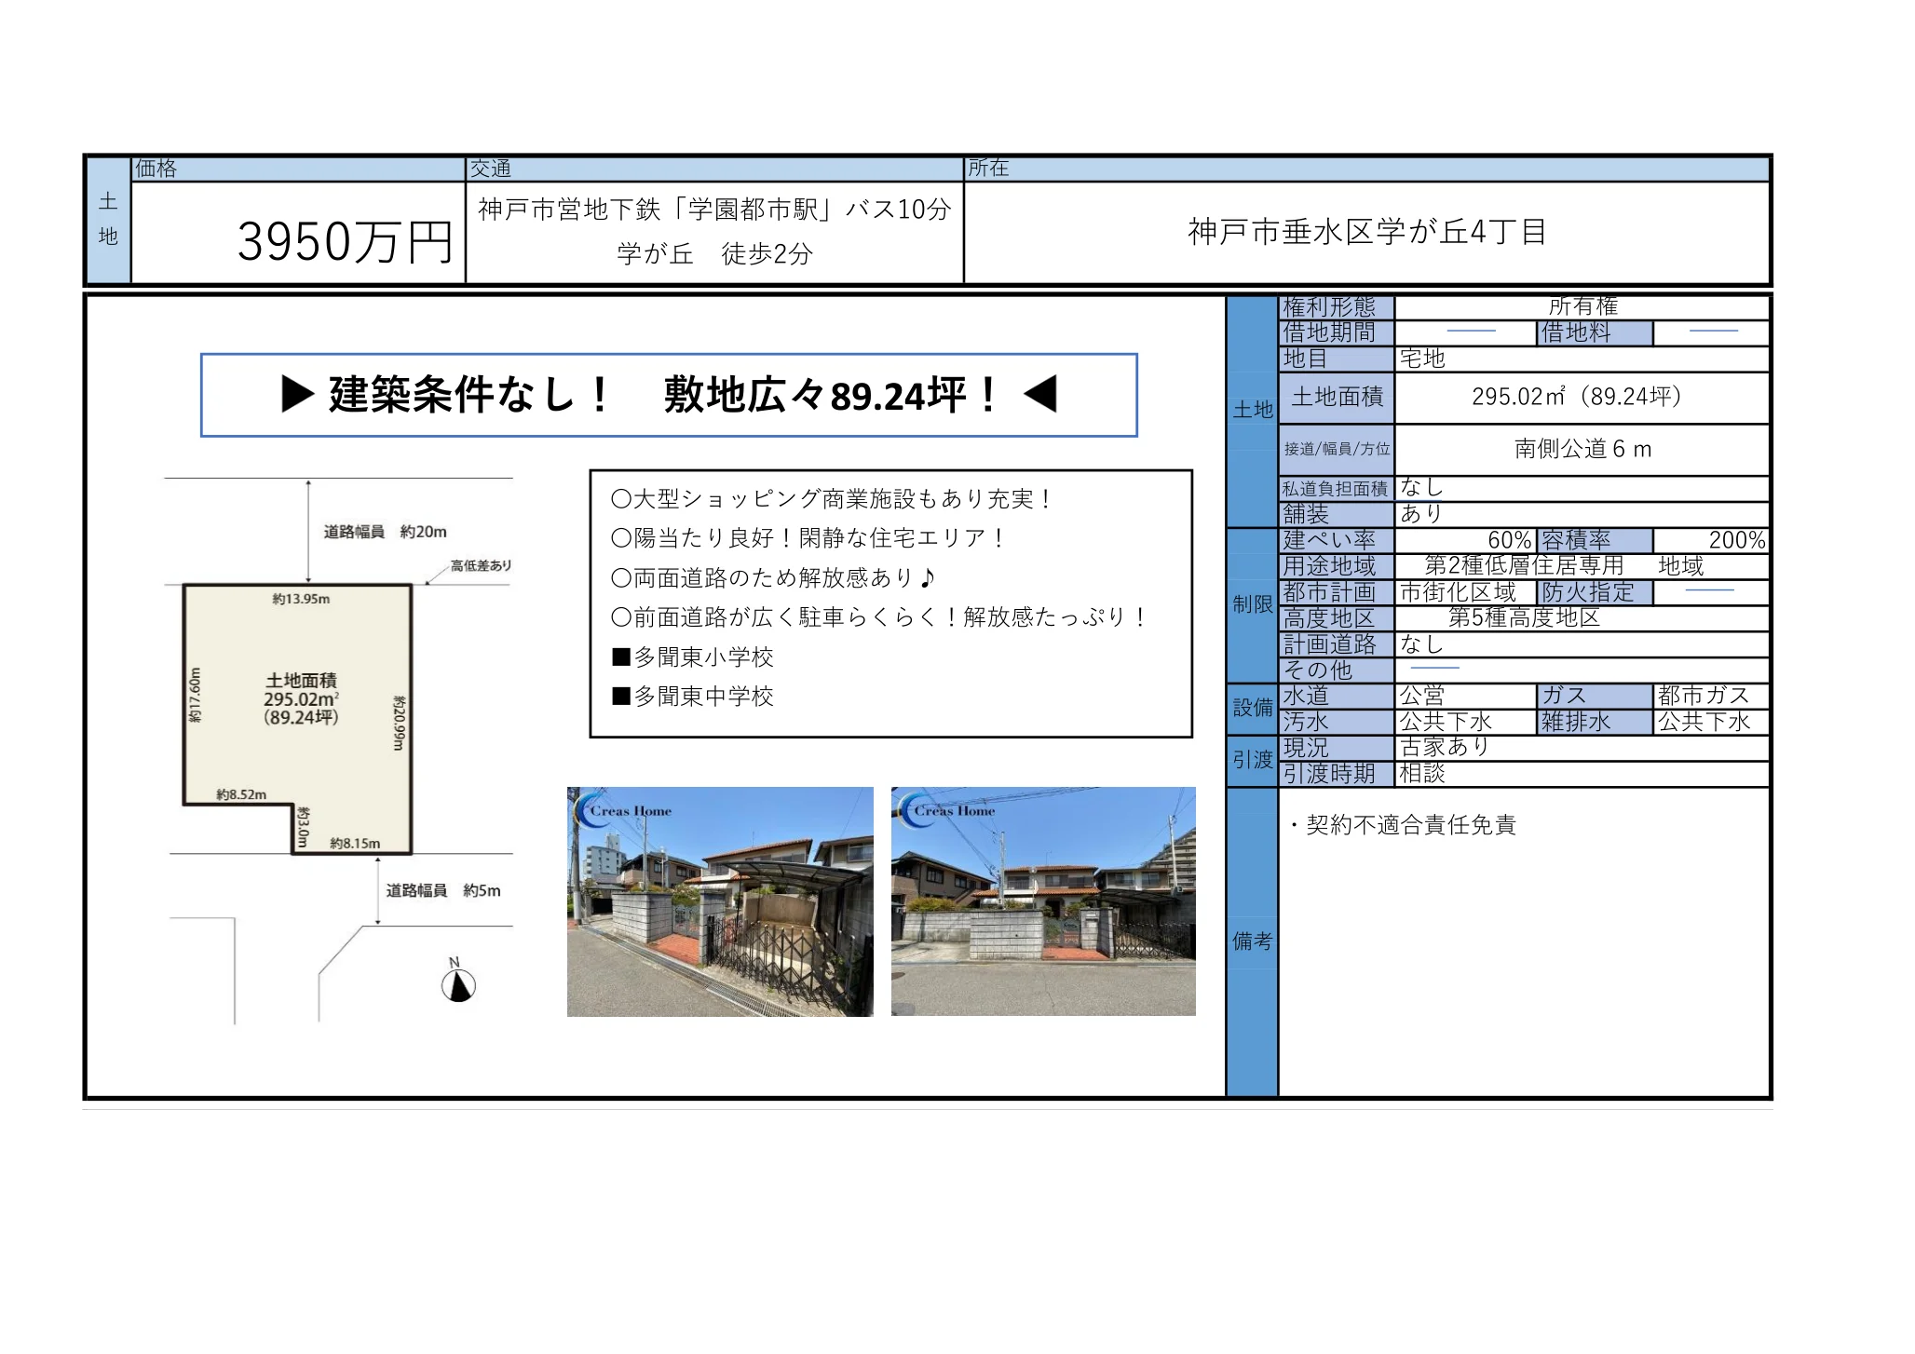Click the 権利形態 header cell
This screenshot has width=1915, height=1354.
pos(1337,307)
